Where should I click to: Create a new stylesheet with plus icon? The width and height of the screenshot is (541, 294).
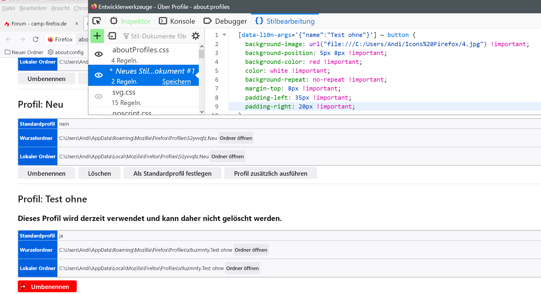pyautogui.click(x=97, y=36)
